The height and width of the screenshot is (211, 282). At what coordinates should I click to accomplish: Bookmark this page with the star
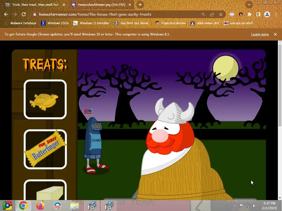point(221,14)
